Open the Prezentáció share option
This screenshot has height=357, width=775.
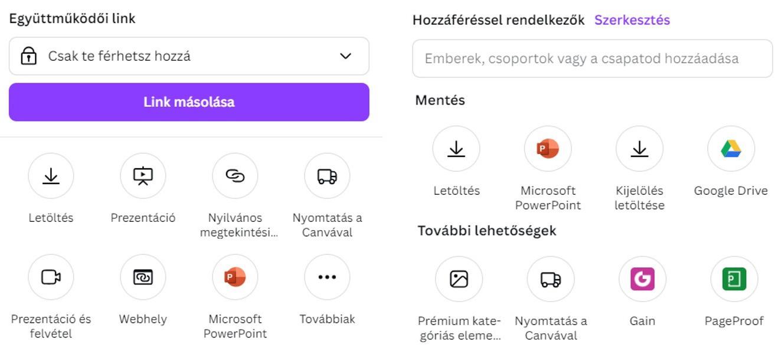143,176
